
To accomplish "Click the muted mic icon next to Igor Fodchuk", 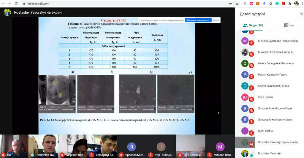I will click(251, 133).
